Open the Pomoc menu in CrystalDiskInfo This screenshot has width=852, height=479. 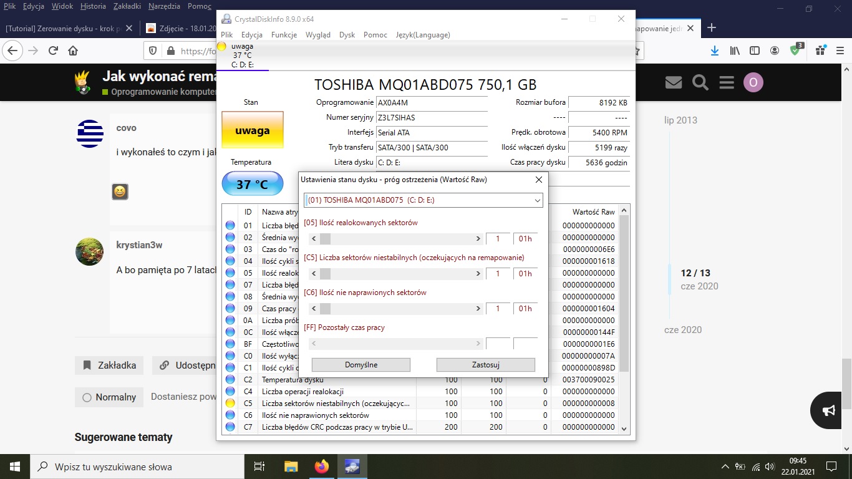[375, 35]
